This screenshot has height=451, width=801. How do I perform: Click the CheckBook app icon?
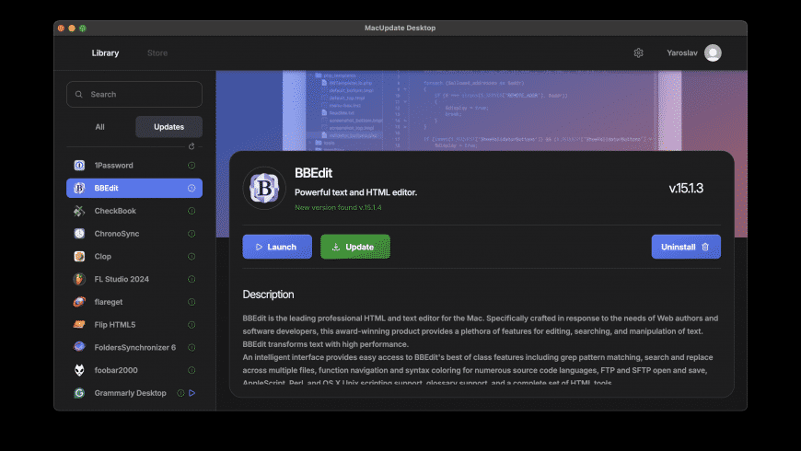(x=79, y=211)
